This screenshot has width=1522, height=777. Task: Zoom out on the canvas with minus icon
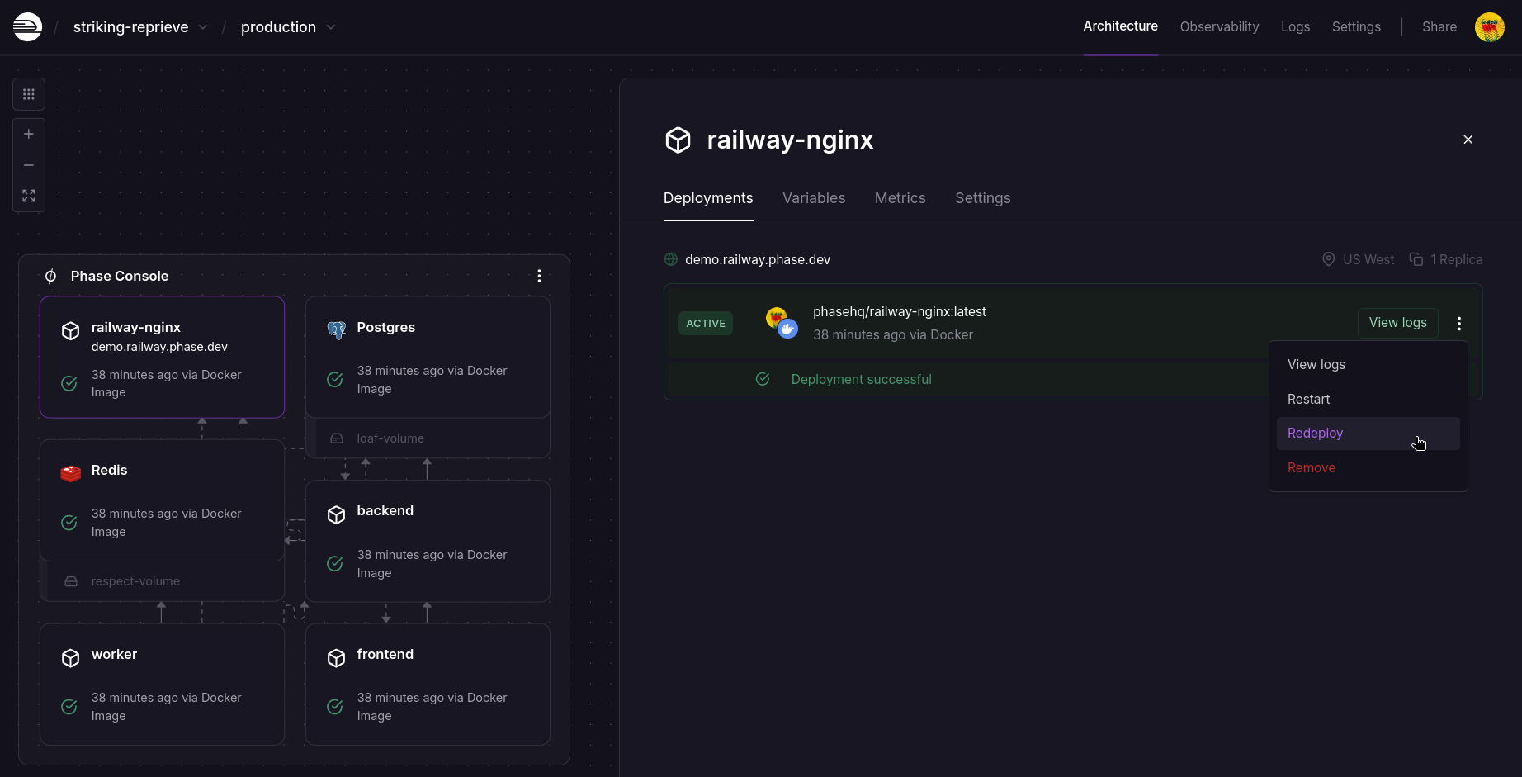[x=28, y=165]
